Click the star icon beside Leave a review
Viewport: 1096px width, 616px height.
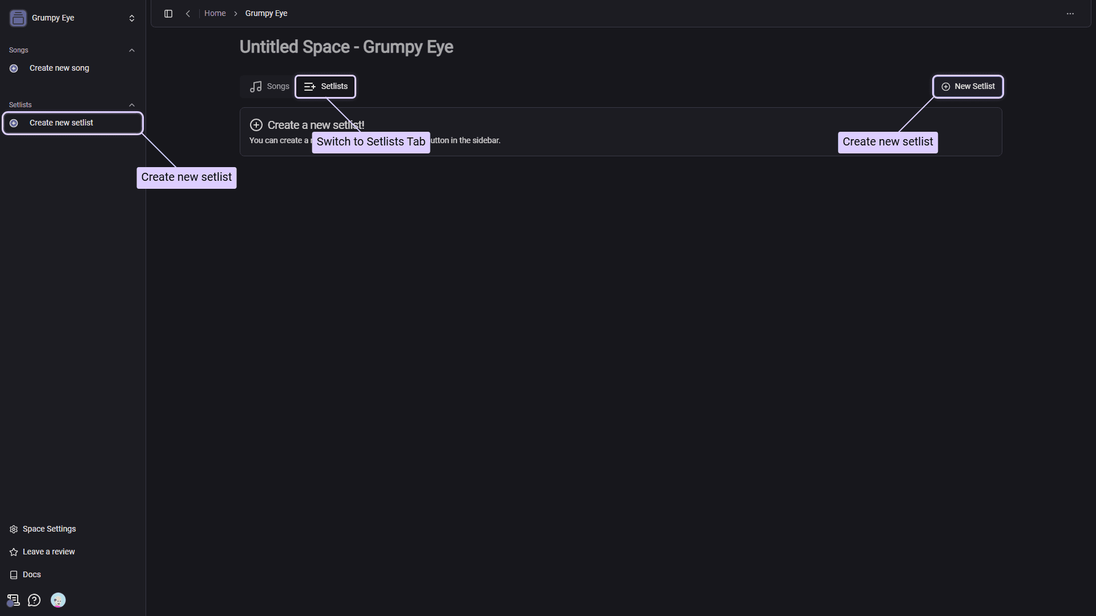click(x=13, y=552)
